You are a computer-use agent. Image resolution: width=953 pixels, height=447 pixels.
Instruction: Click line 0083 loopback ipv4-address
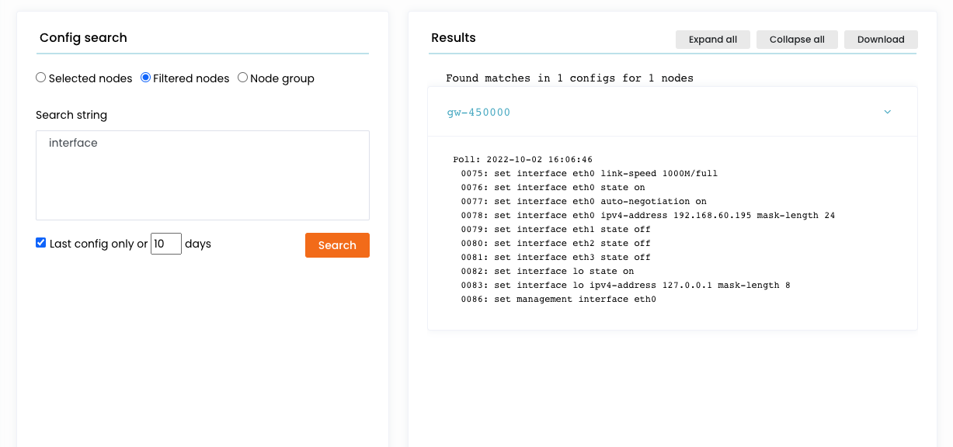coord(625,286)
